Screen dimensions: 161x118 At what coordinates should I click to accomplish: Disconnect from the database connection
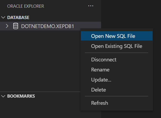[x=104, y=60]
